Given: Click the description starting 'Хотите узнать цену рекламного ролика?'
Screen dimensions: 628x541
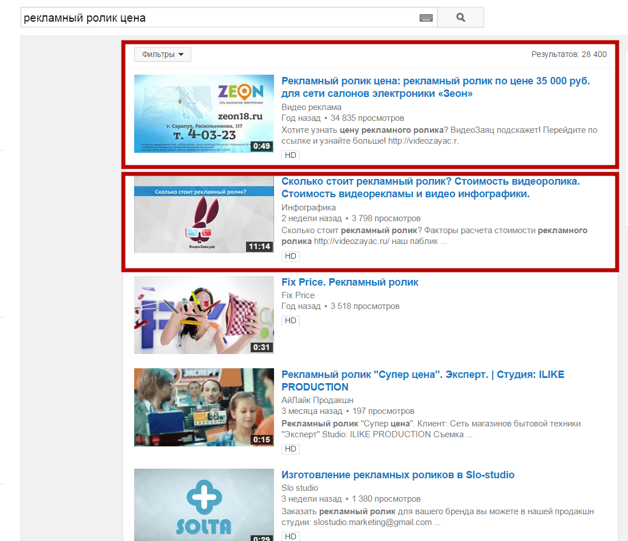Looking at the screenshot, I should 440,136.
